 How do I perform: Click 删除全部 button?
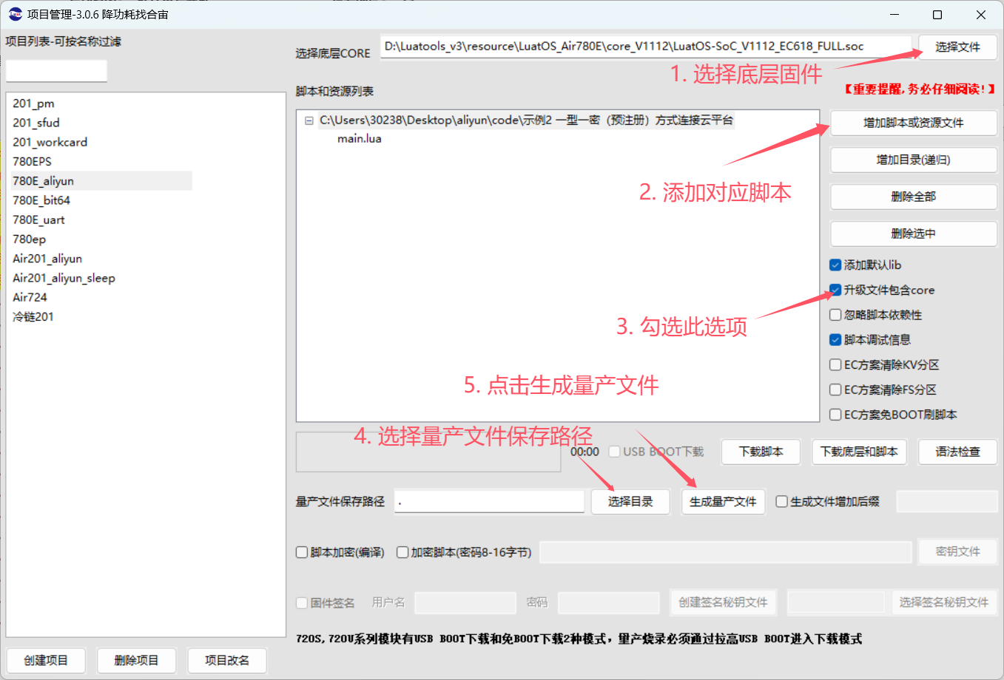[914, 197]
